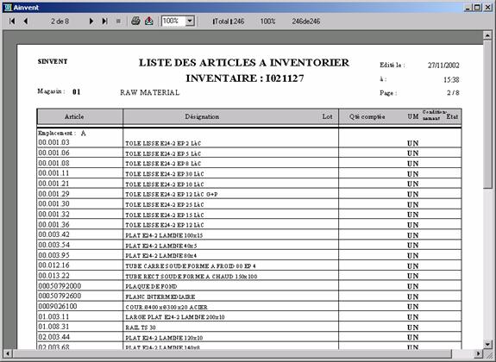
Task: Click the 'Emplacement : A' group row
Action: 62,133
